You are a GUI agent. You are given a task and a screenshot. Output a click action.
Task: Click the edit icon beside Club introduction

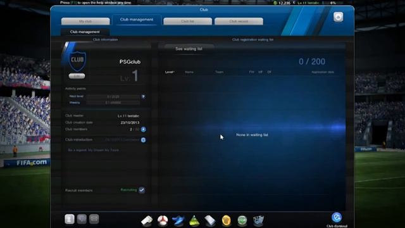tap(144, 140)
